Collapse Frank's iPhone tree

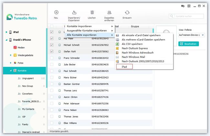pos(6,40)
